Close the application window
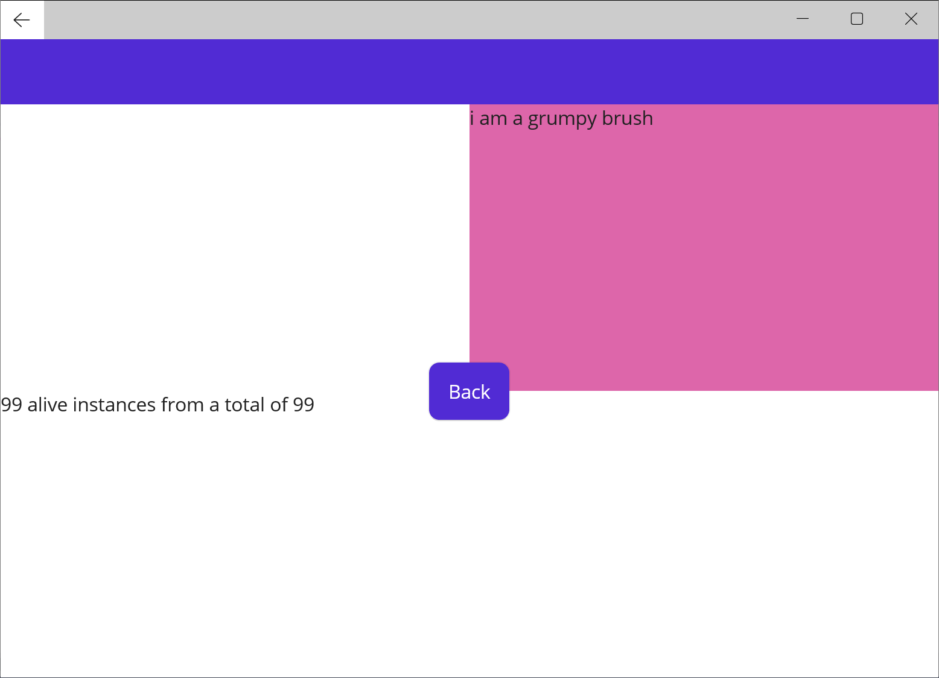This screenshot has height=678, width=939. (x=911, y=19)
